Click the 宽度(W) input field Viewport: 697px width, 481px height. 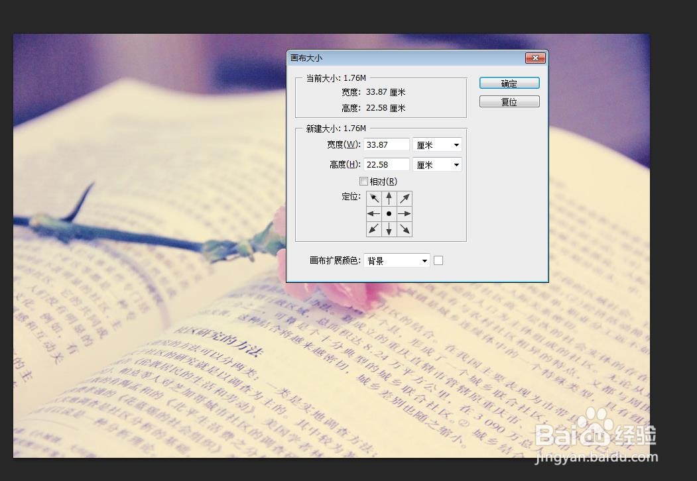click(x=386, y=145)
